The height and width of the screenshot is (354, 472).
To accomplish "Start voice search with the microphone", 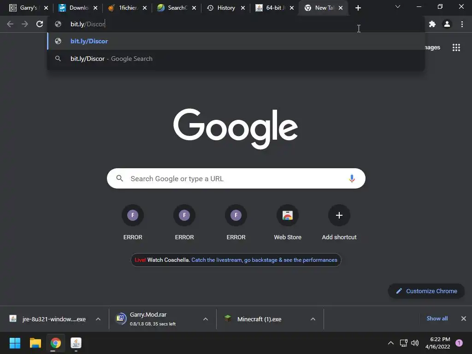I will pos(352,178).
